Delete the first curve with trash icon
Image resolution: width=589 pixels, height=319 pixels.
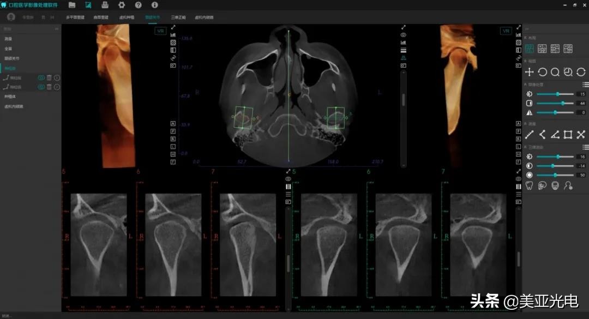coord(49,78)
